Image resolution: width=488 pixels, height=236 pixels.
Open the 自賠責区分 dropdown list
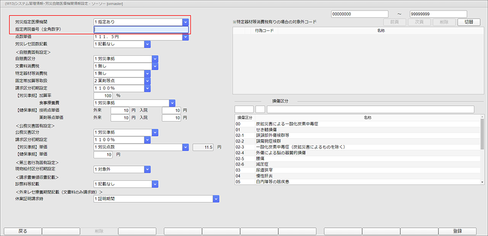coord(156,59)
